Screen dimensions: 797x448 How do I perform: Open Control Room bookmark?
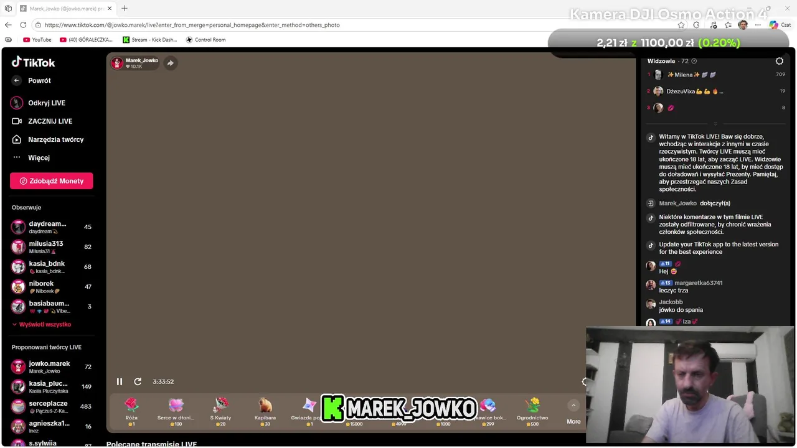tap(206, 40)
